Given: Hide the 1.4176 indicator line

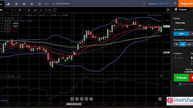Looking at the screenshot, I should 5,23.
